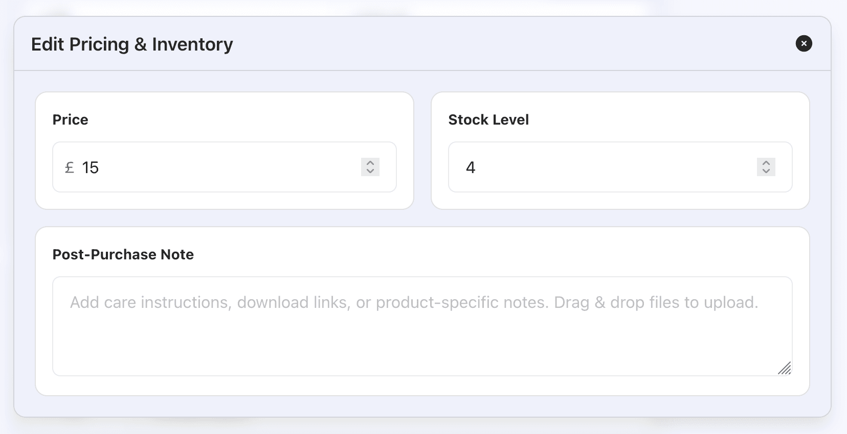
Task: Click the Stock Level spinner control box
Action: 766,167
